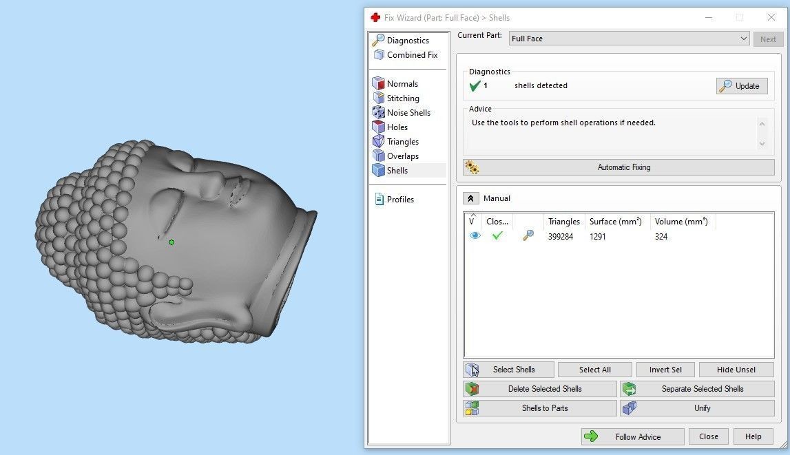790x455 pixels.
Task: Run Automatic Fixing
Action: pos(619,167)
